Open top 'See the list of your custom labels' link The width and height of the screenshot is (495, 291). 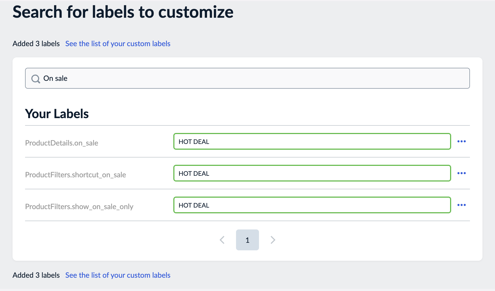click(x=118, y=44)
